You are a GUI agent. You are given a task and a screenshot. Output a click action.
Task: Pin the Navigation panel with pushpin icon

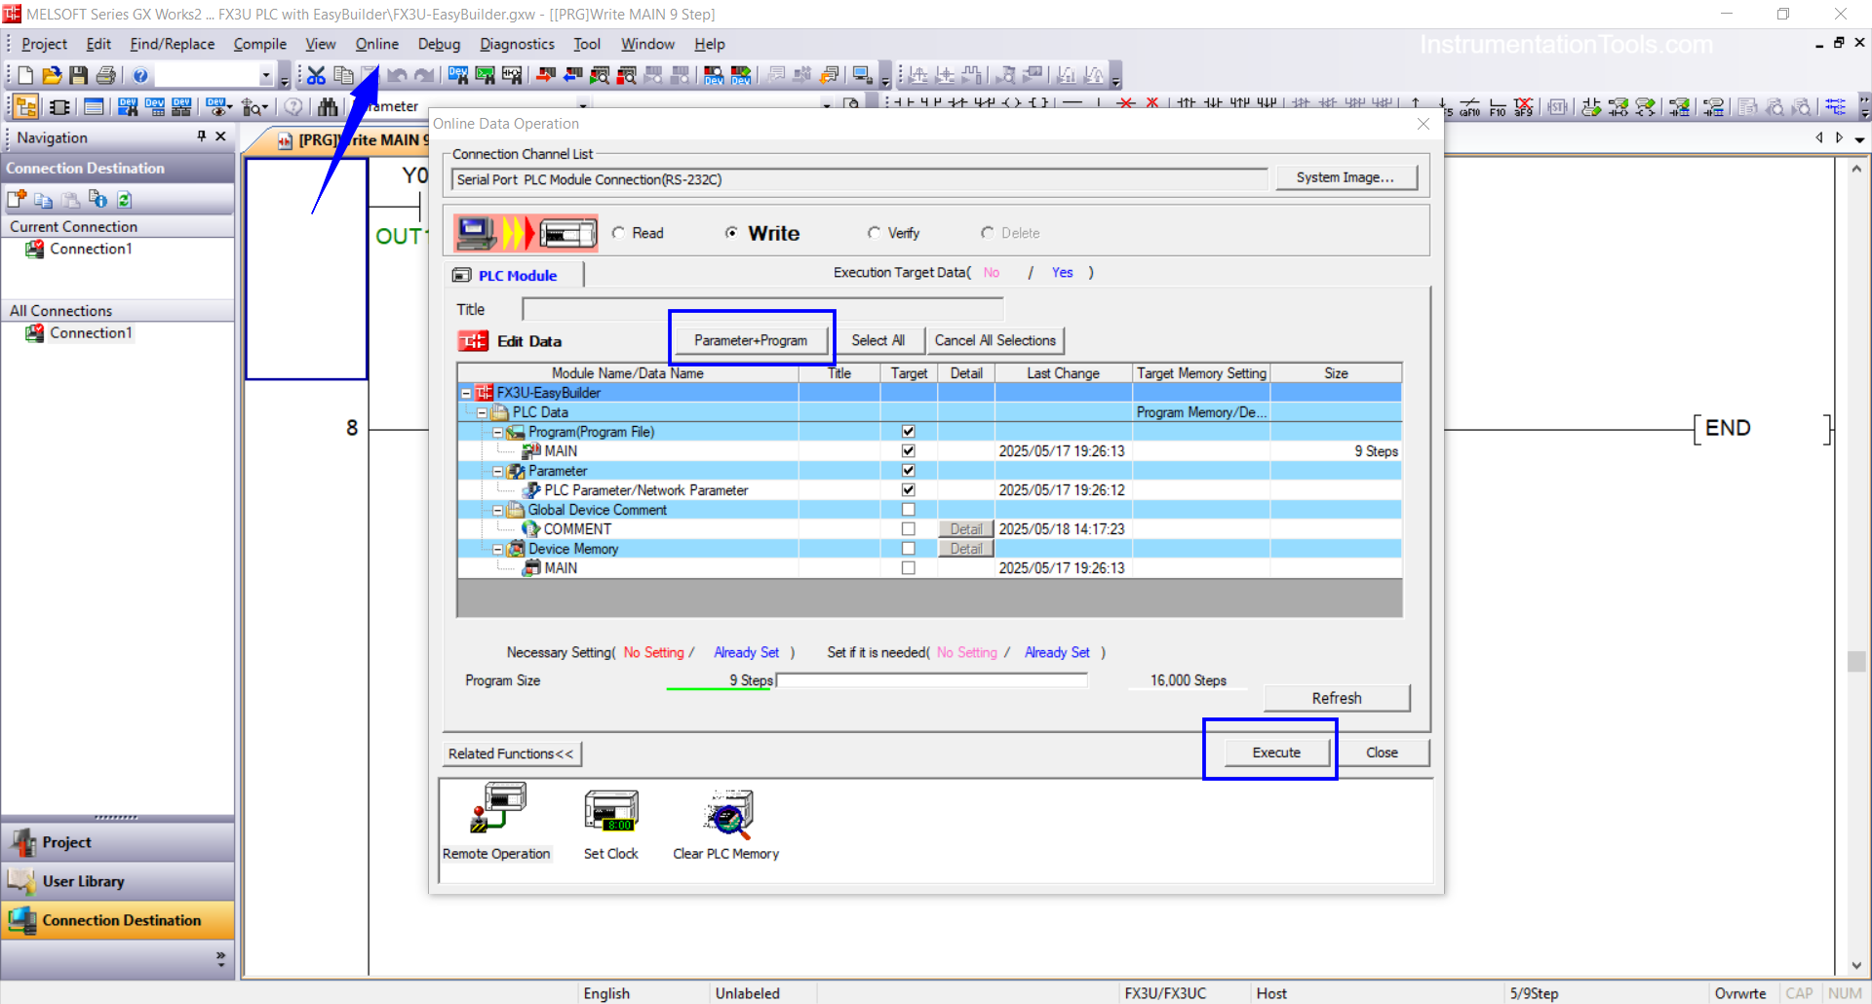tap(202, 136)
